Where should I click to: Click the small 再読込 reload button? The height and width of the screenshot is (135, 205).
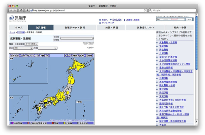(x=91, y=43)
